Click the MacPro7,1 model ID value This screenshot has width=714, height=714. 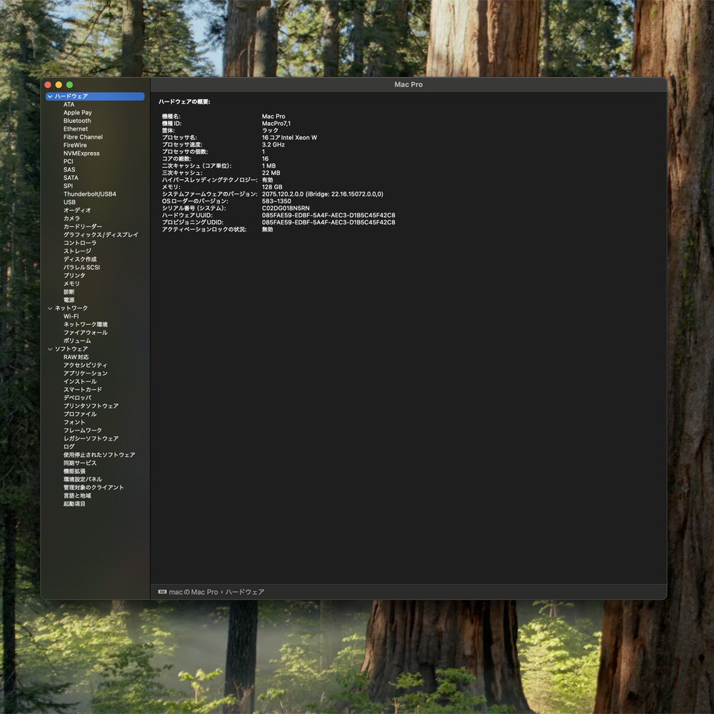[x=276, y=124]
